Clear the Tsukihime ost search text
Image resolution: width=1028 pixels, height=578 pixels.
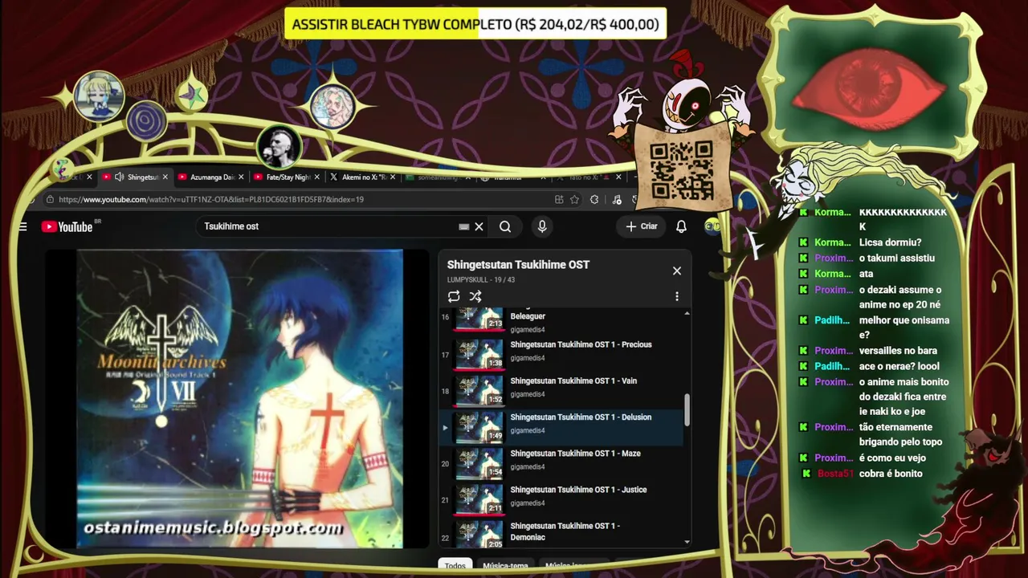coord(479,226)
